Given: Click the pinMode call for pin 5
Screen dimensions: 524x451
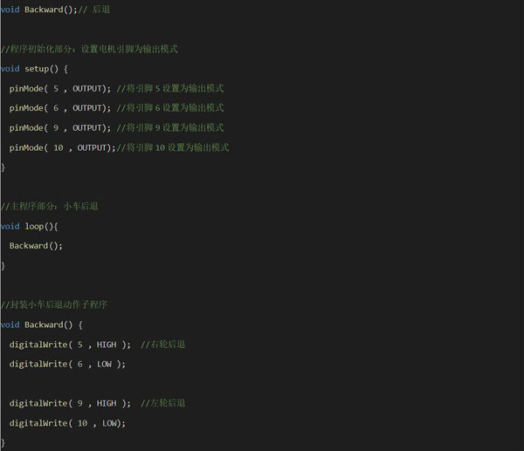Looking at the screenshot, I should point(31,88).
